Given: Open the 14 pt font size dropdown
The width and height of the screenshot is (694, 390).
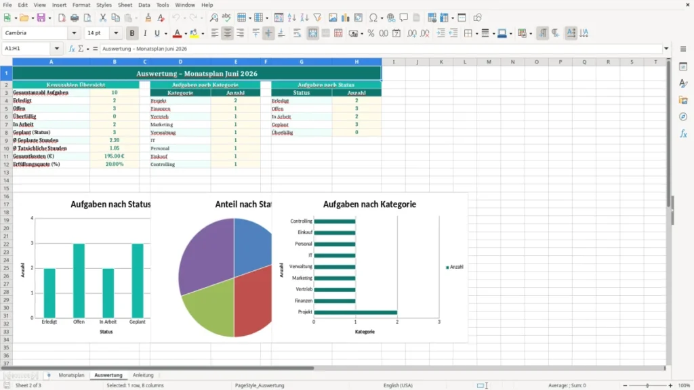Looking at the screenshot, I should pos(116,32).
